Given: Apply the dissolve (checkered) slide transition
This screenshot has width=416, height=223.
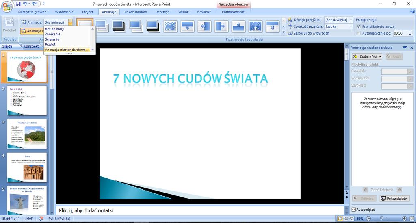Looking at the screenshot, I should (x=170, y=26).
